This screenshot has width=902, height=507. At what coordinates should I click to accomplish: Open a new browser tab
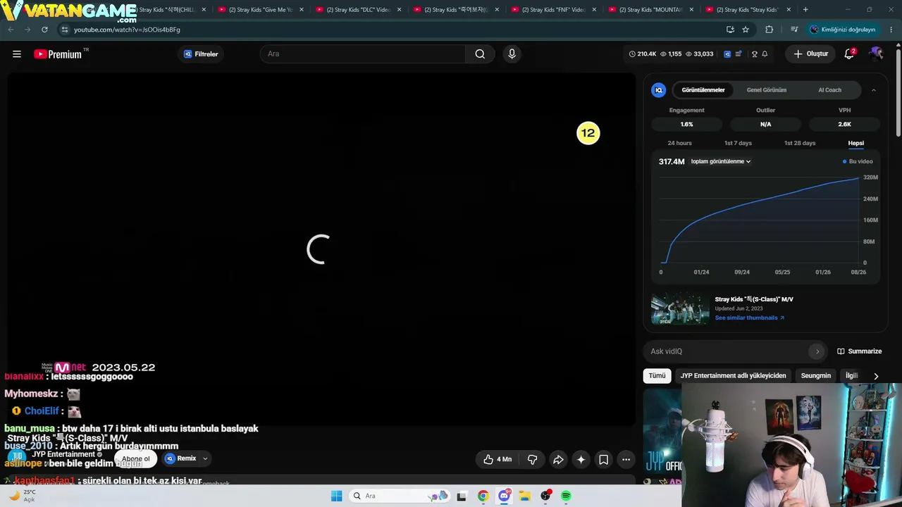[x=805, y=10]
